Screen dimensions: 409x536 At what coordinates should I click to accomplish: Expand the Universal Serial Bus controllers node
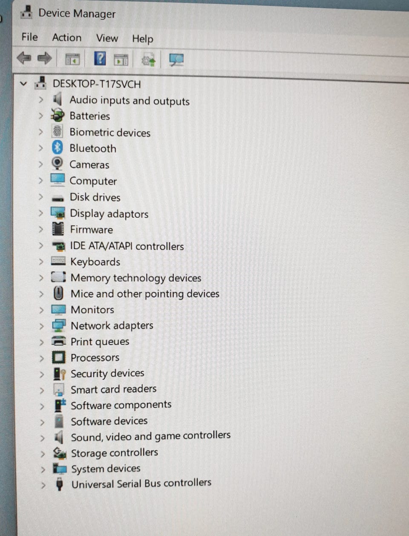(43, 485)
